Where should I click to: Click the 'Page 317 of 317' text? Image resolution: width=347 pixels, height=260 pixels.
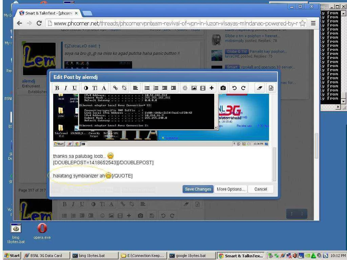(x=32, y=190)
